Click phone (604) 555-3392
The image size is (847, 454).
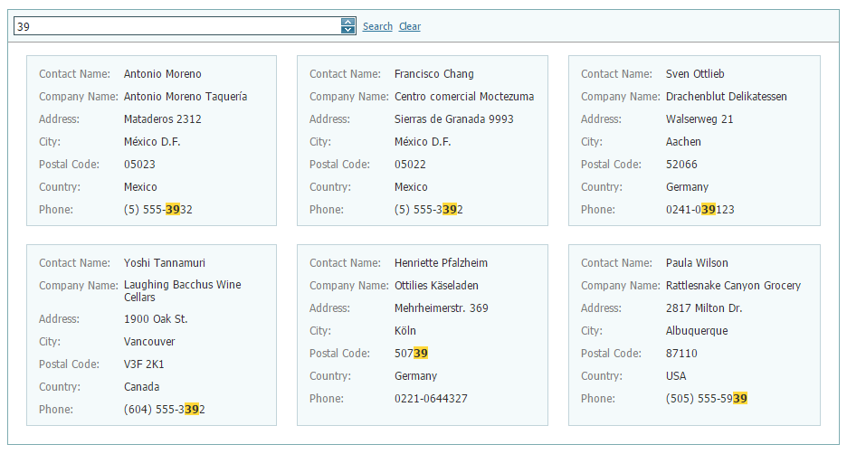(x=164, y=410)
